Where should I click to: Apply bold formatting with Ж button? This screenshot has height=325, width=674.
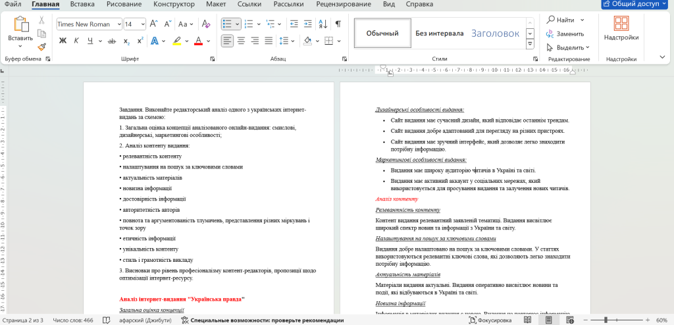click(x=63, y=41)
